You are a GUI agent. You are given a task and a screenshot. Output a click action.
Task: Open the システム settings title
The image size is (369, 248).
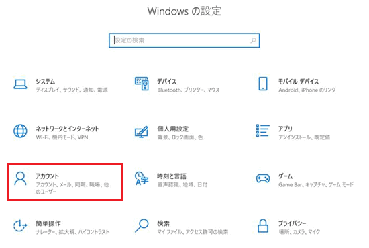point(46,82)
